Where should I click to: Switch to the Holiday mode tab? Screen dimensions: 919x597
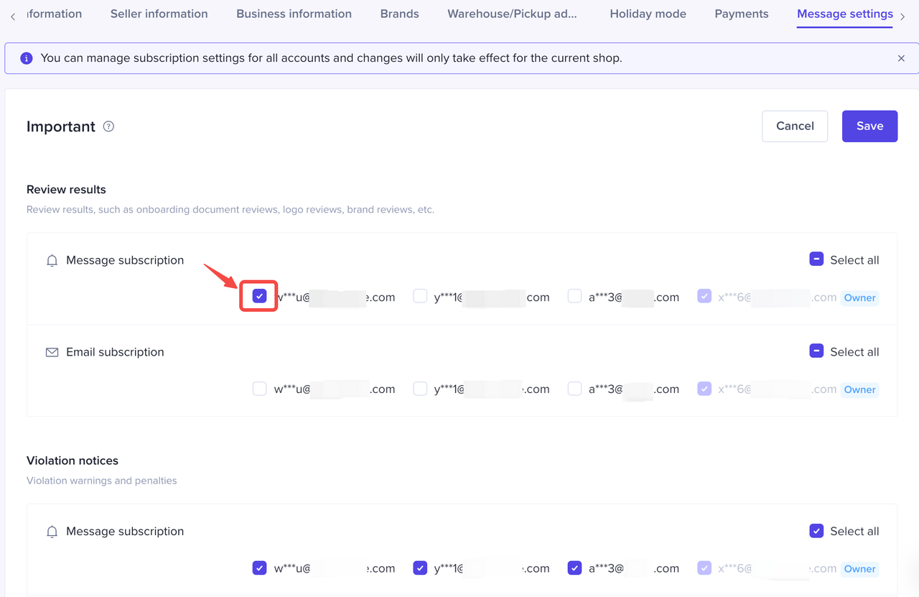(x=648, y=14)
